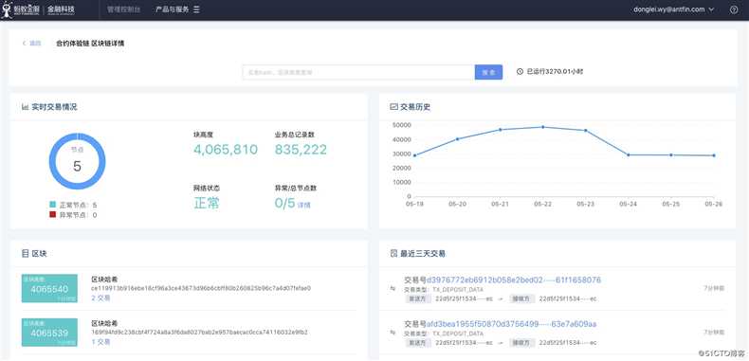Click the teal 正常节点 legend swatch

52,205
